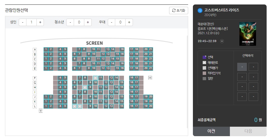Click the 청소년 count field showing 0
Image resolution: width=269 pixels, height=138 pixels.
pyautogui.click(x=79, y=22)
